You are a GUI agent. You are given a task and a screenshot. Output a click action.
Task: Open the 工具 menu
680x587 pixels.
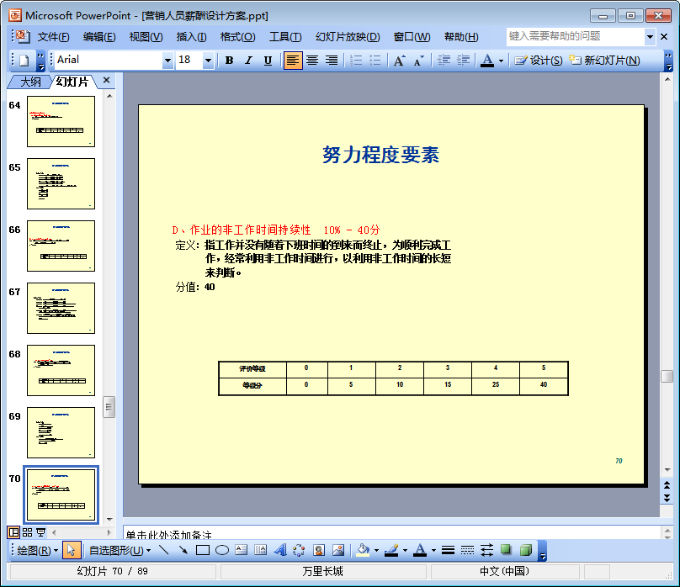click(x=285, y=37)
